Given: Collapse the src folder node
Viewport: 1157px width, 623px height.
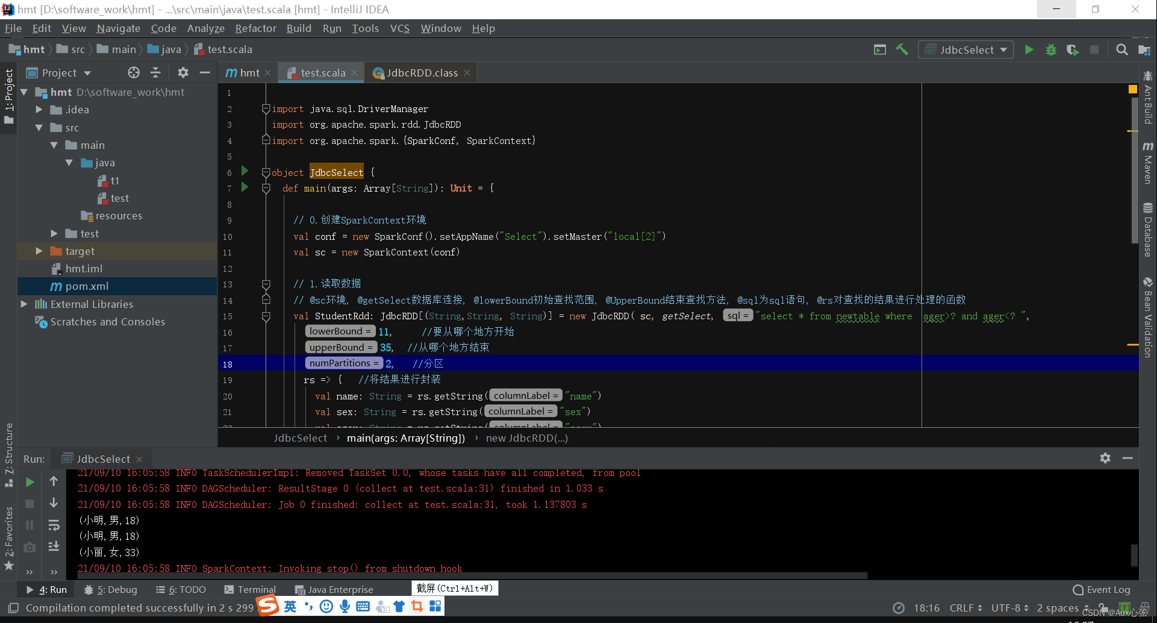Looking at the screenshot, I should [40, 128].
